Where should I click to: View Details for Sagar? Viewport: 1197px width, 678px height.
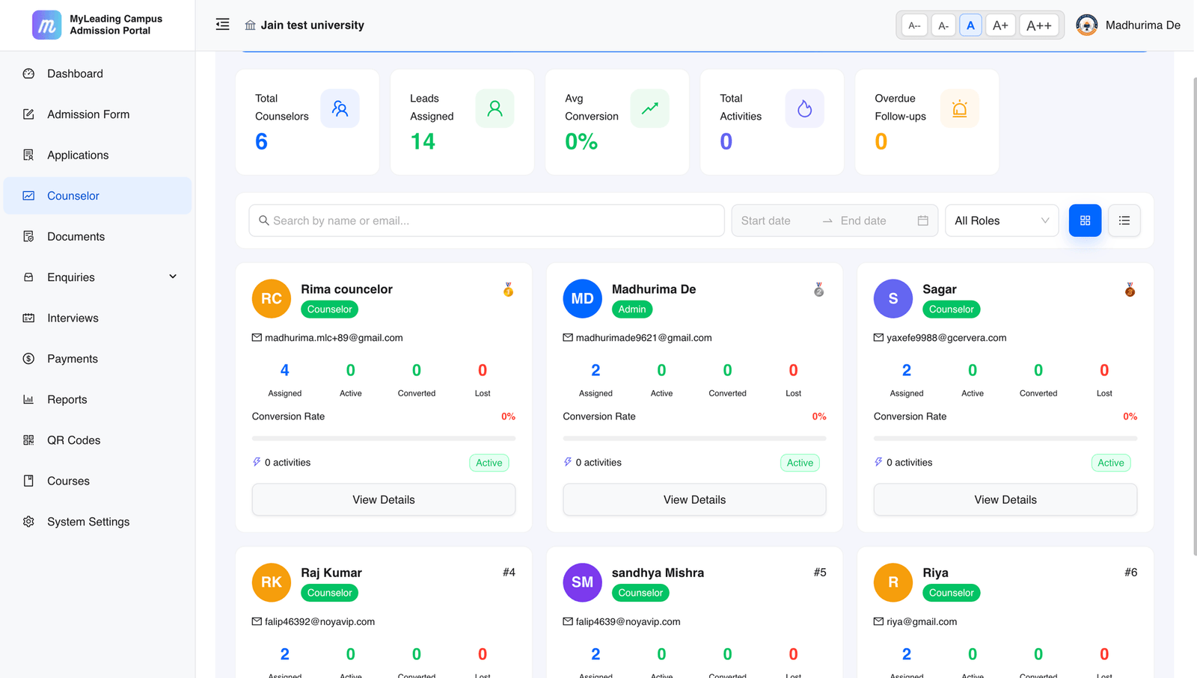click(x=1005, y=499)
